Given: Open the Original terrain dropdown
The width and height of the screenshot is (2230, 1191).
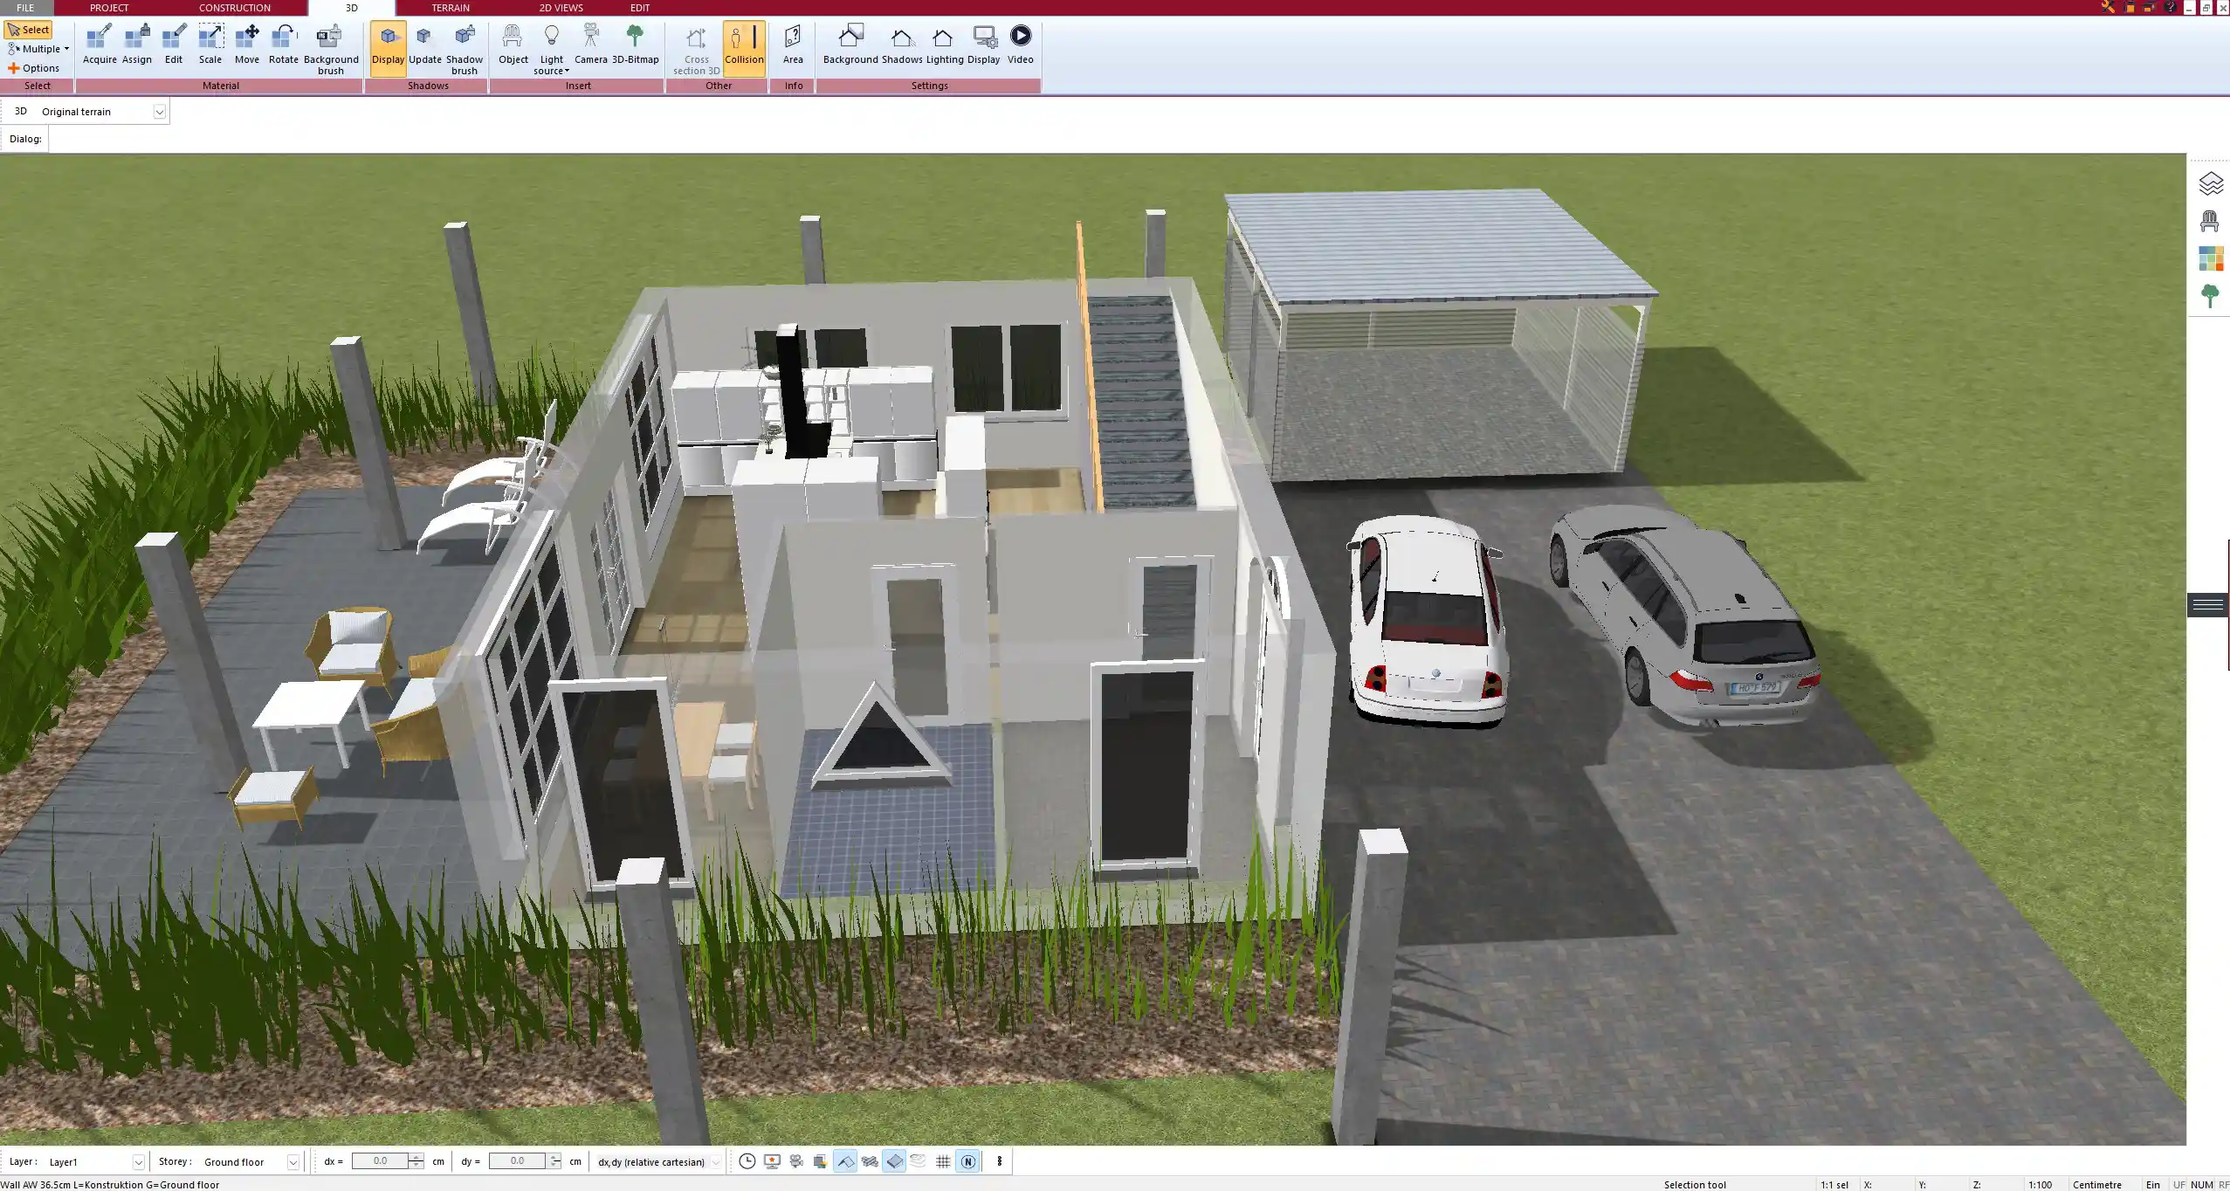Looking at the screenshot, I should (x=160, y=111).
